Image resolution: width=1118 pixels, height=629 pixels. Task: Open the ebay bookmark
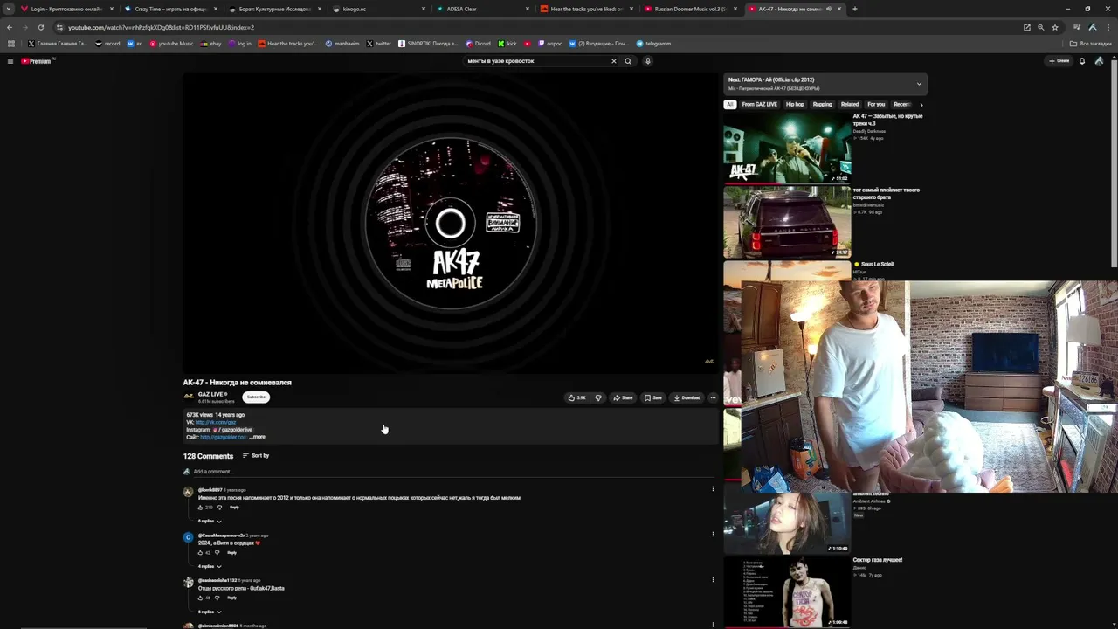[x=211, y=44]
